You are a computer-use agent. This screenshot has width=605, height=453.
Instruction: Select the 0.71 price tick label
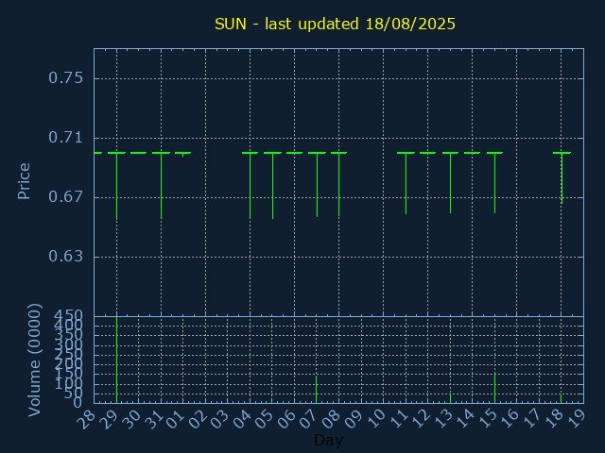65,138
